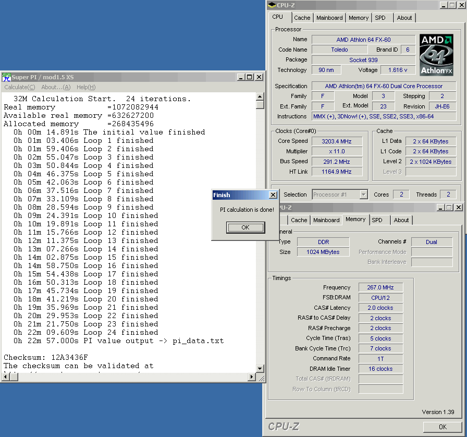Screen dimensions: 467x437
Task: Click Instructions field listing MMX, SSE
Action: (x=384, y=116)
